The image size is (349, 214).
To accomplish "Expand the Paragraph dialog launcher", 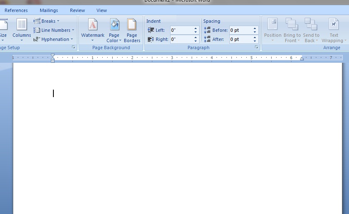I will tap(256, 47).
